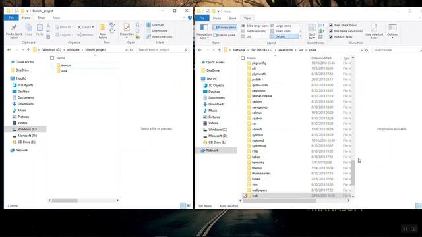Toggle File name extensions option
This screenshot has width=422, height=237.
pyautogui.click(x=346, y=31)
